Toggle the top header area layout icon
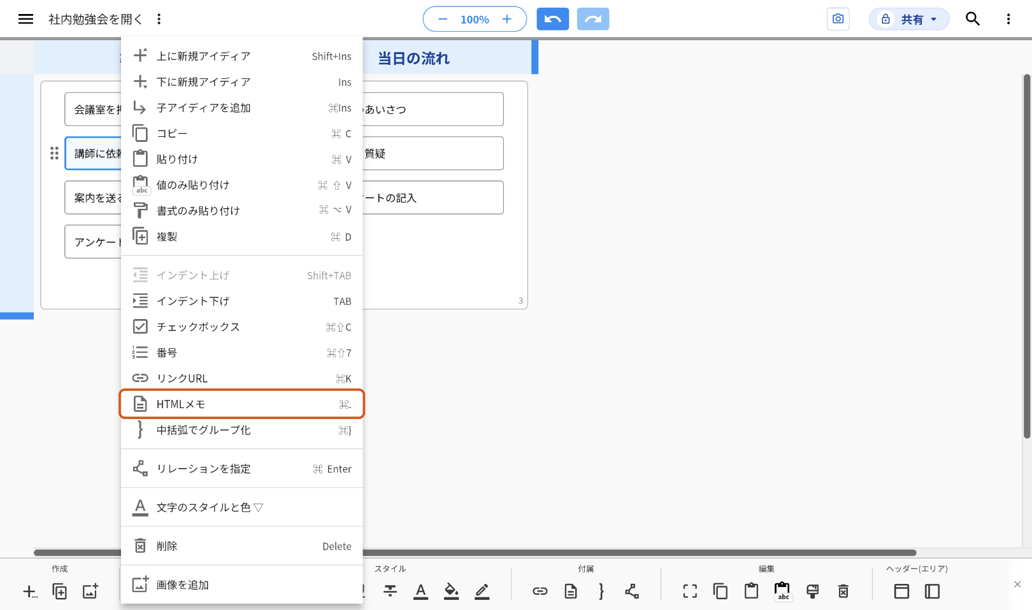Screen dimensions: 1032x610 [901, 592]
